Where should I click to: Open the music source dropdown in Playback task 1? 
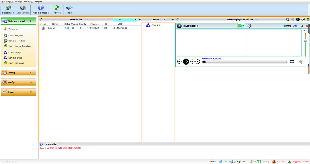click(243, 25)
